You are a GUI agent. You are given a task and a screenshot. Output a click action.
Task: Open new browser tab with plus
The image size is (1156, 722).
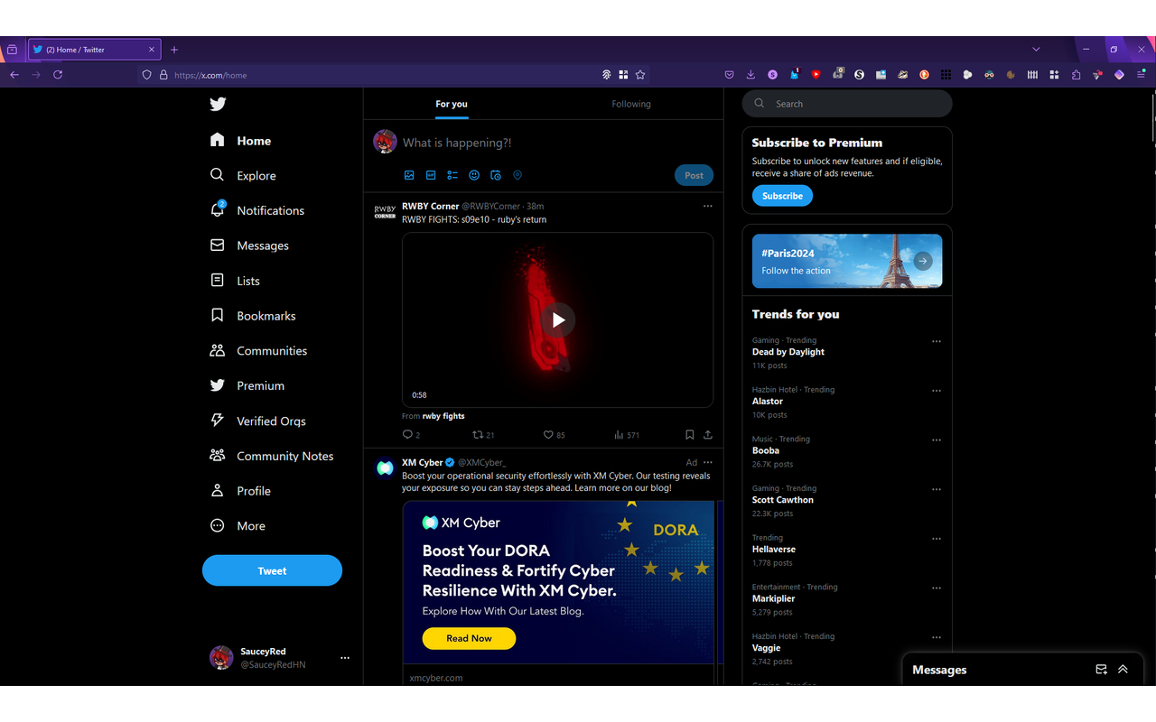click(x=174, y=50)
